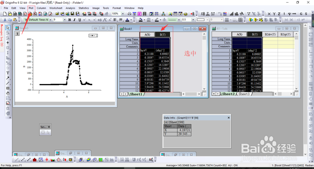Click the Greek alpha-beta symbol icon
This screenshot has width=314, height=169.
coord(100,20)
